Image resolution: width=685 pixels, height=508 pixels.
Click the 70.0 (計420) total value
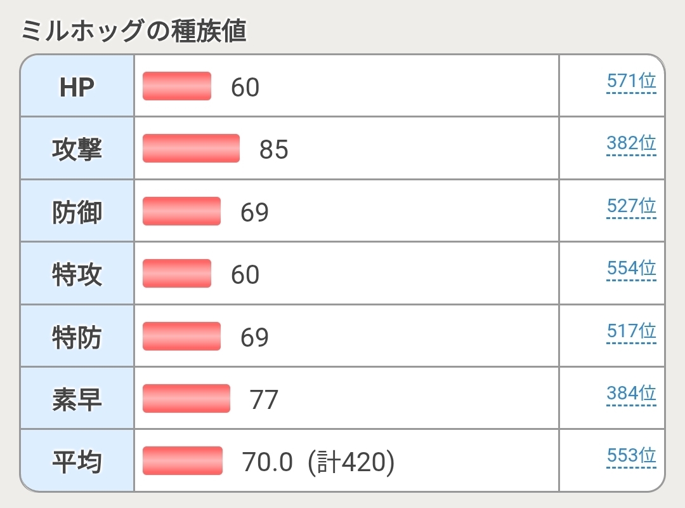(318, 462)
